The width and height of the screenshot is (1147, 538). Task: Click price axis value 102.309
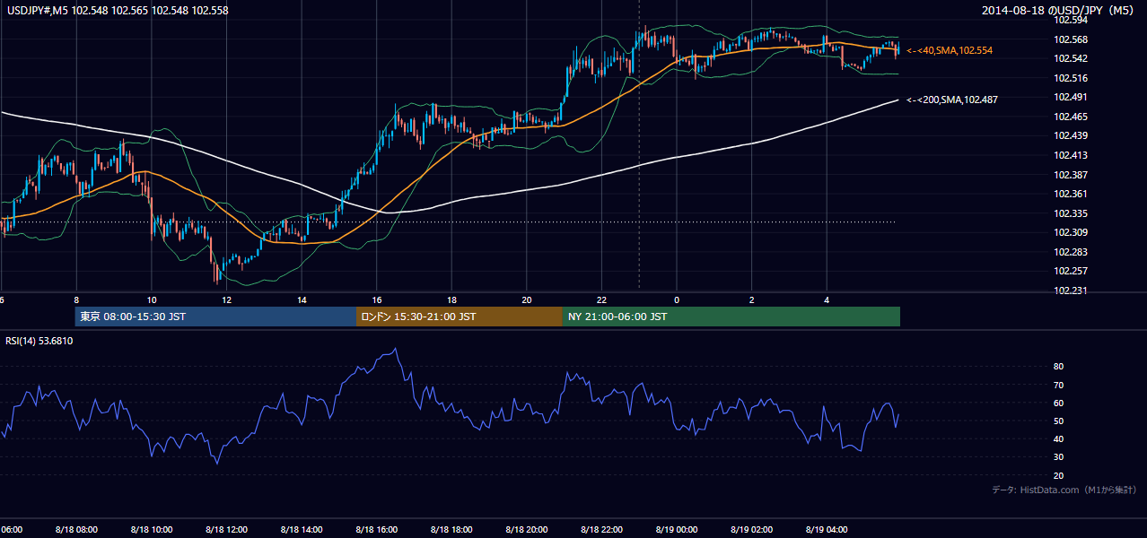pyautogui.click(x=1071, y=232)
